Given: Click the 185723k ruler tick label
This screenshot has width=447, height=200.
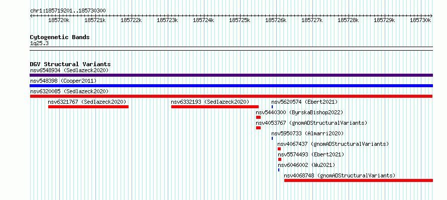Looking at the screenshot, I should pyautogui.click(x=167, y=21).
